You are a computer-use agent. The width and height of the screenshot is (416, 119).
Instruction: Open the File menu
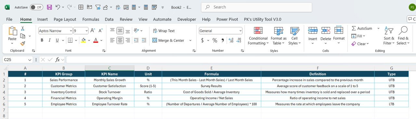tap(9, 20)
